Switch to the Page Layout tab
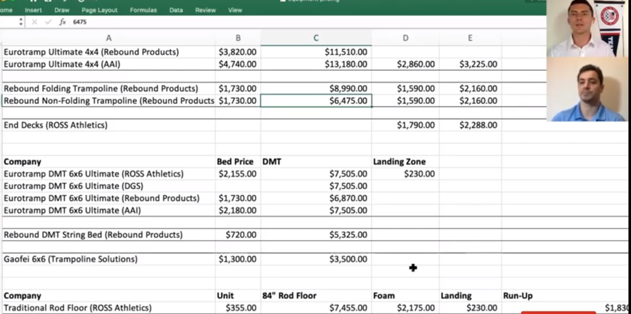Viewport: 631px width, 314px height. [x=100, y=10]
